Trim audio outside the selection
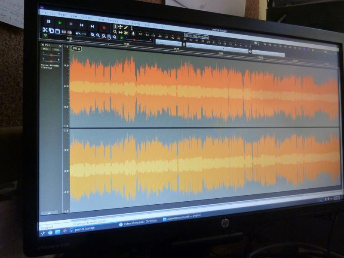Screen dimensions: 344x258 pyautogui.click(x=64, y=32)
